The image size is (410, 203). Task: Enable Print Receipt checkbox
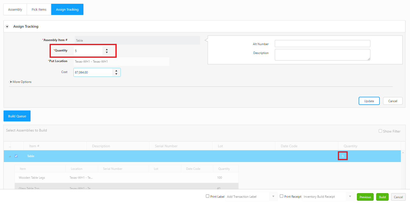pyautogui.click(x=281, y=196)
